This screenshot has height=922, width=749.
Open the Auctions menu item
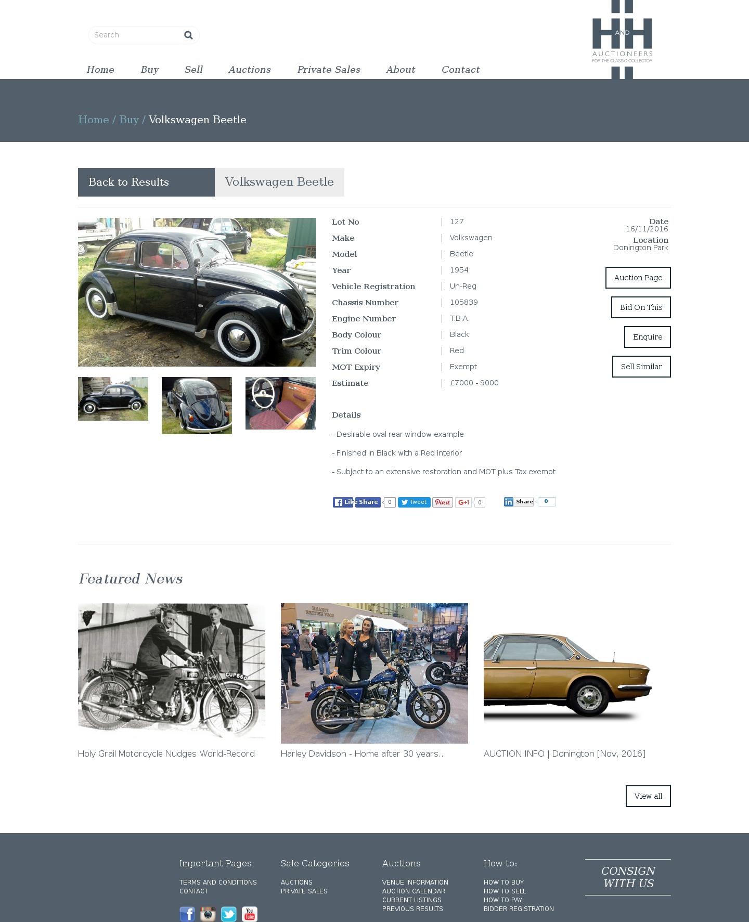coord(250,70)
